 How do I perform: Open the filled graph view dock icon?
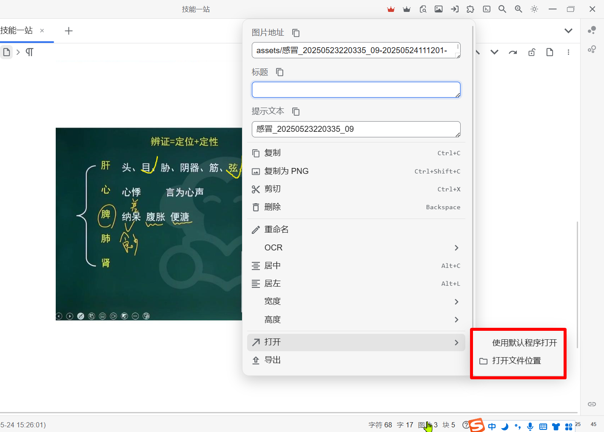click(592, 30)
